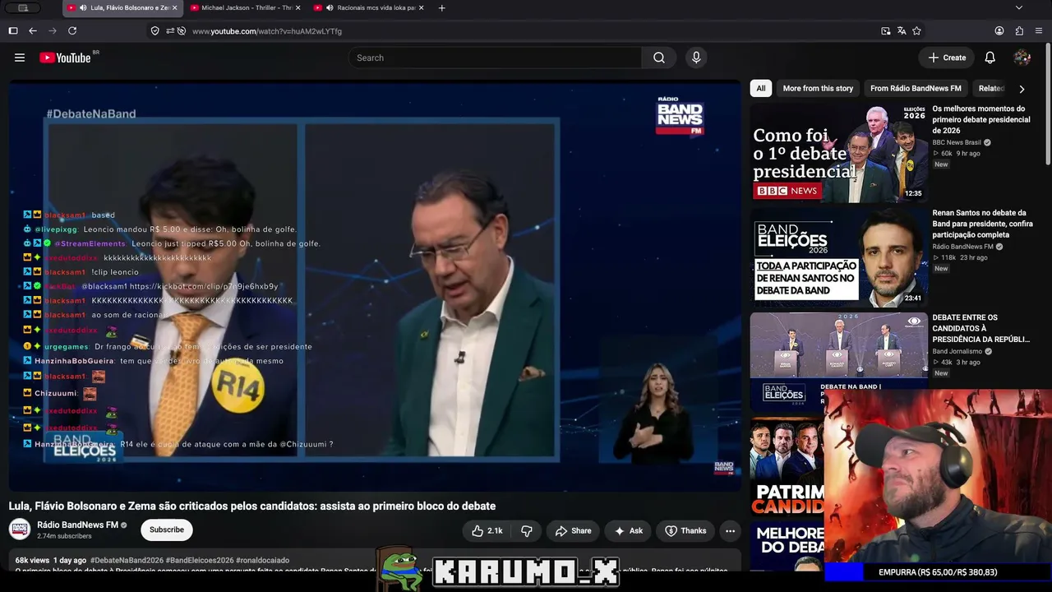Click the #DebateNaBand2026 hashtag
Screen dimensions: 1052x592
127,560
